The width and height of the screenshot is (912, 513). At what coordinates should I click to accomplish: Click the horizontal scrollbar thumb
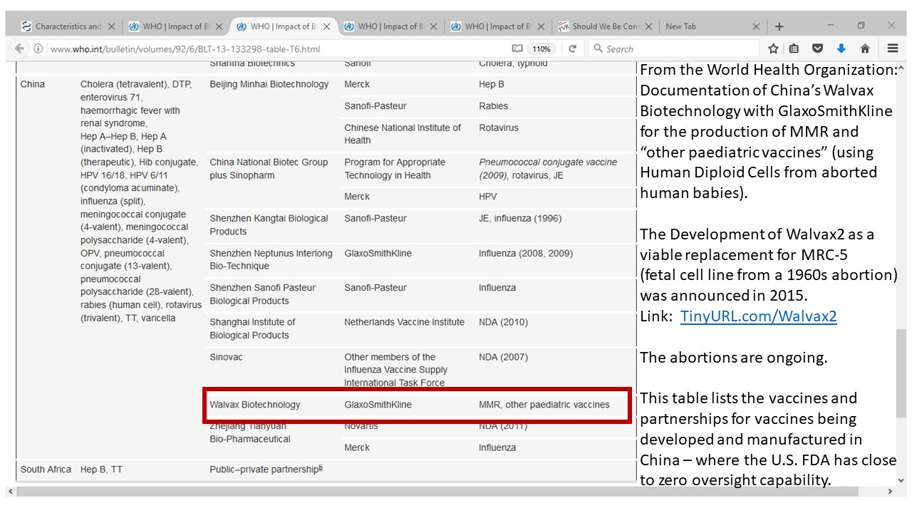(436, 492)
